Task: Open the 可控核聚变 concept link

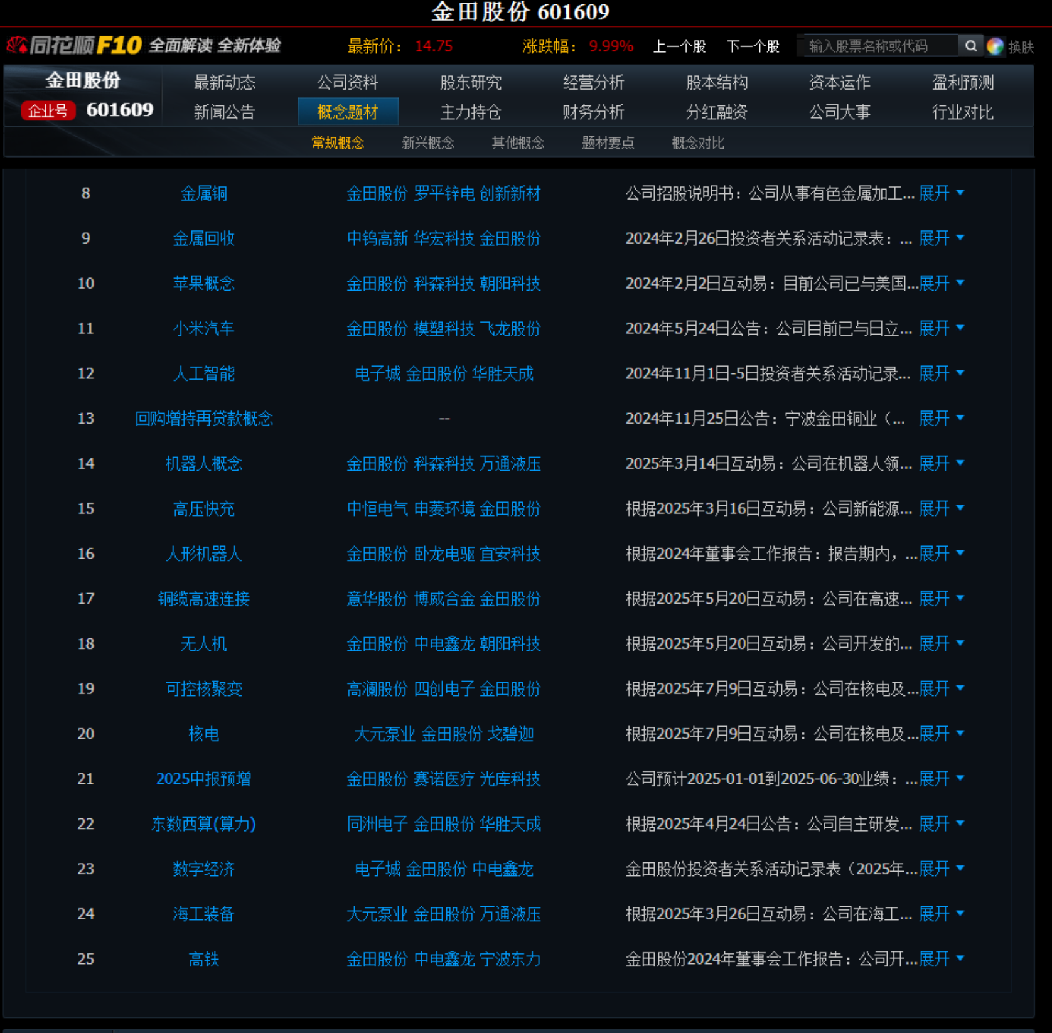Action: click(x=204, y=689)
